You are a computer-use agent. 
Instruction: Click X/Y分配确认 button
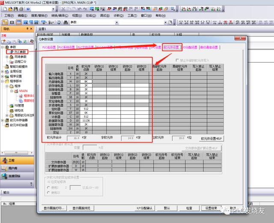[144, 208]
